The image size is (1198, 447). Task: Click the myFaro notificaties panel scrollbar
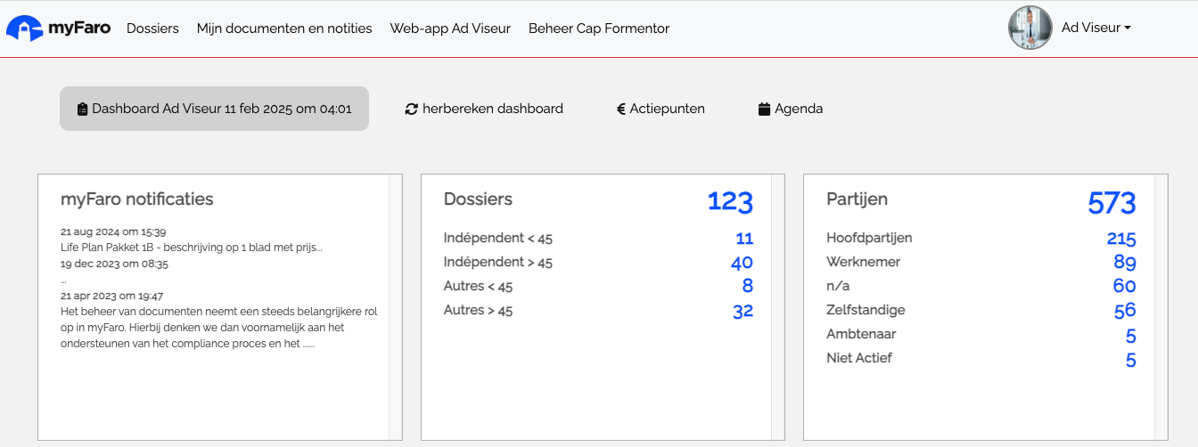pos(396,306)
